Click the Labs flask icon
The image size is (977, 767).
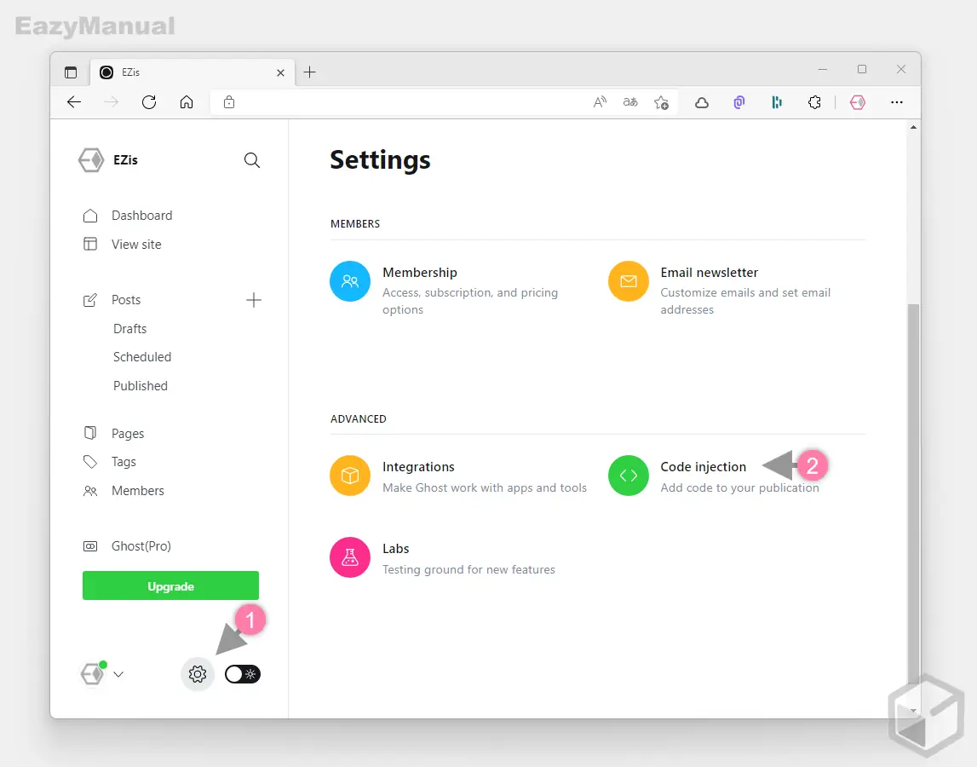(x=350, y=557)
